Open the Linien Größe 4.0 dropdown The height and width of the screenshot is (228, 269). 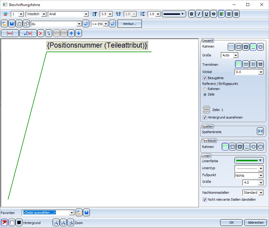click(261, 183)
